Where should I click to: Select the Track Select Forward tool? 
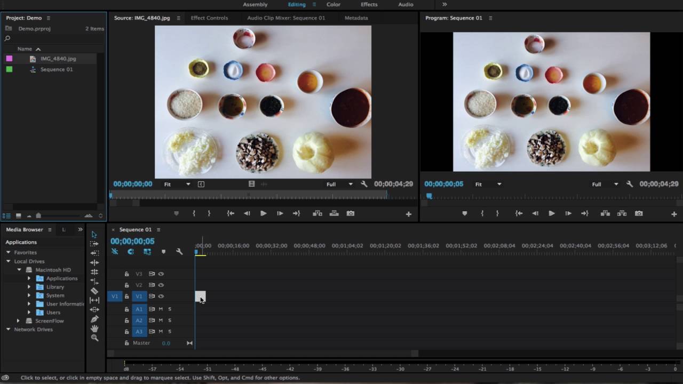click(x=94, y=244)
